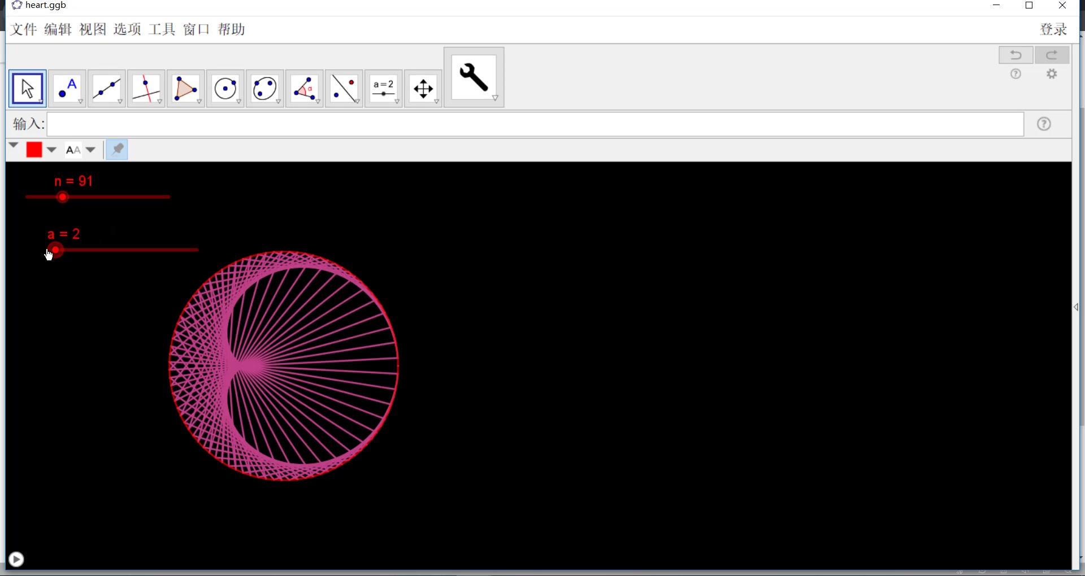
Task: Select the Move arrow tool
Action: (x=27, y=89)
